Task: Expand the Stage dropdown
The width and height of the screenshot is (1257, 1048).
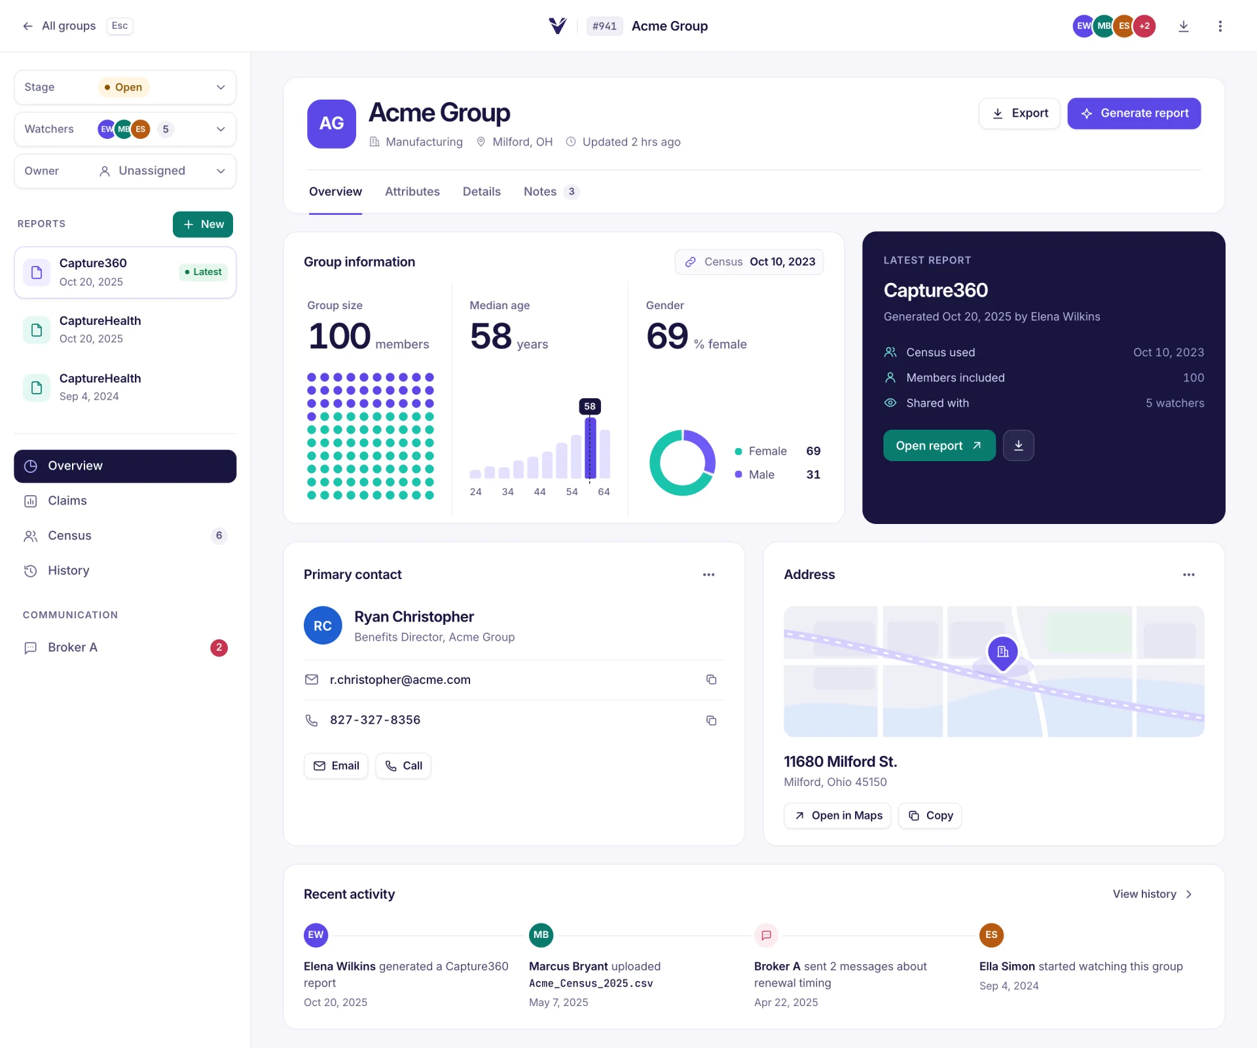Action: point(125,87)
